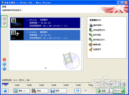
Task: Click the 保存 save button label
Action: pyautogui.click(x=57, y=91)
